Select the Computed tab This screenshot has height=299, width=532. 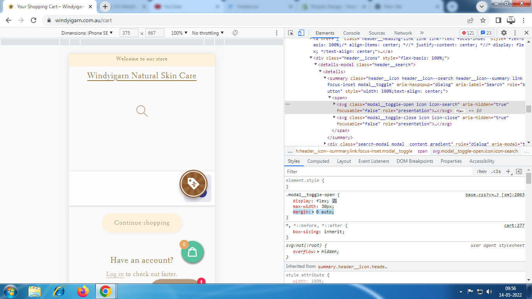[x=318, y=161]
